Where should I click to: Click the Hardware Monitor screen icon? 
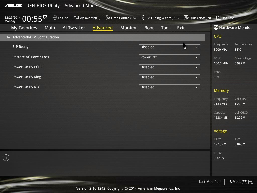point(216,27)
